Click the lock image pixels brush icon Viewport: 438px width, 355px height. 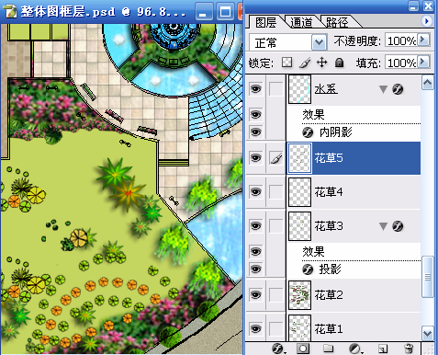[305, 63]
